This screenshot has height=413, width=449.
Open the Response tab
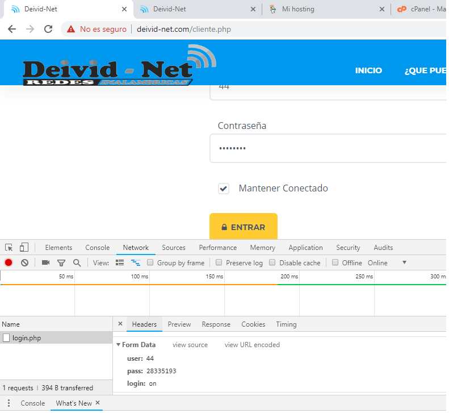tap(216, 324)
